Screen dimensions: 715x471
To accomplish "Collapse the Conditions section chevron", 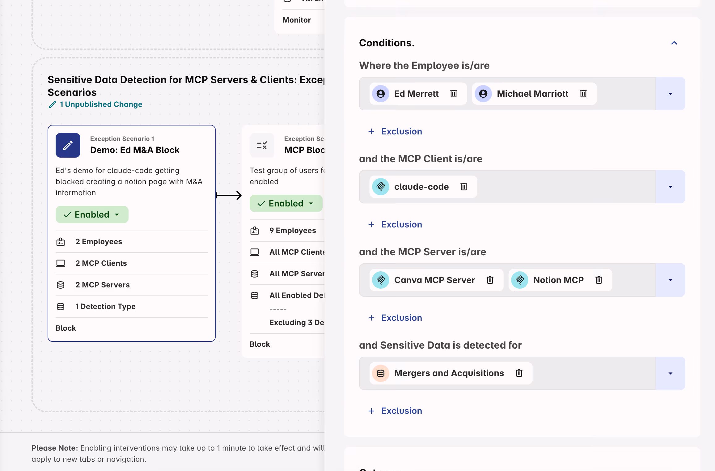I will pyautogui.click(x=674, y=43).
